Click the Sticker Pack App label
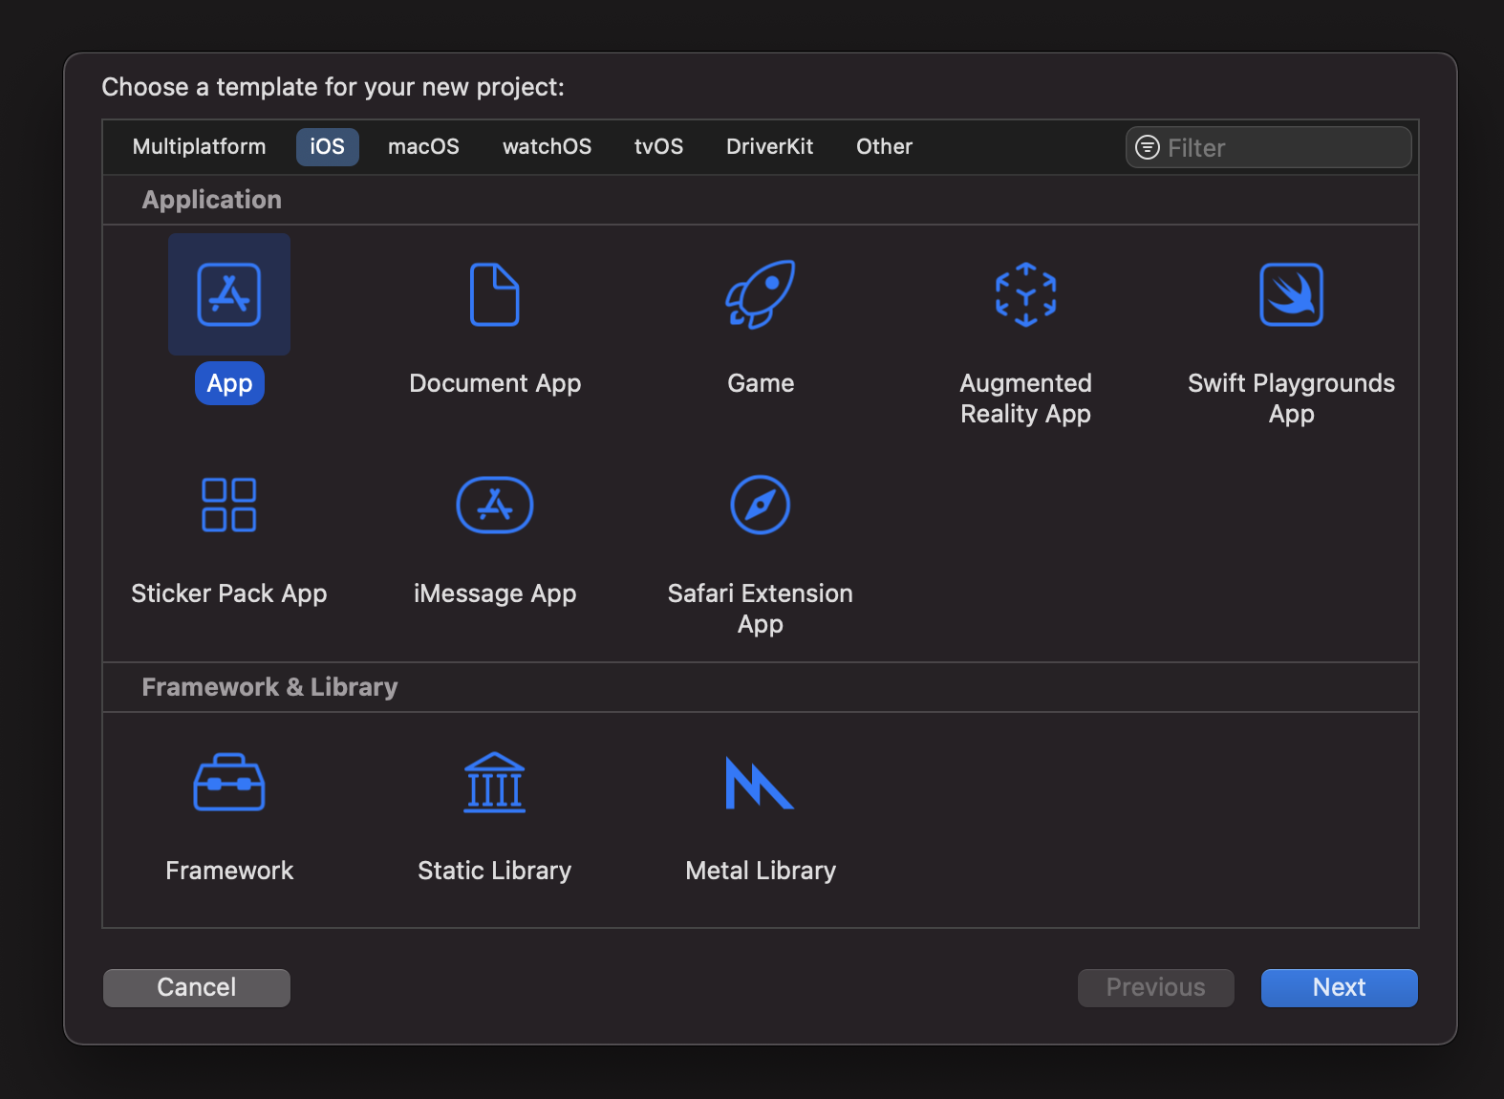 click(x=229, y=593)
